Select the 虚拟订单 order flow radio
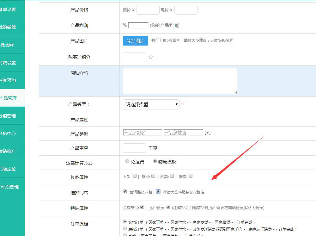Screen dimensions: 316x236 (x=125, y=228)
